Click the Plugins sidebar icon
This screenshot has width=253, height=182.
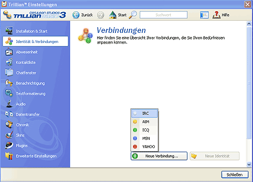point(9,145)
